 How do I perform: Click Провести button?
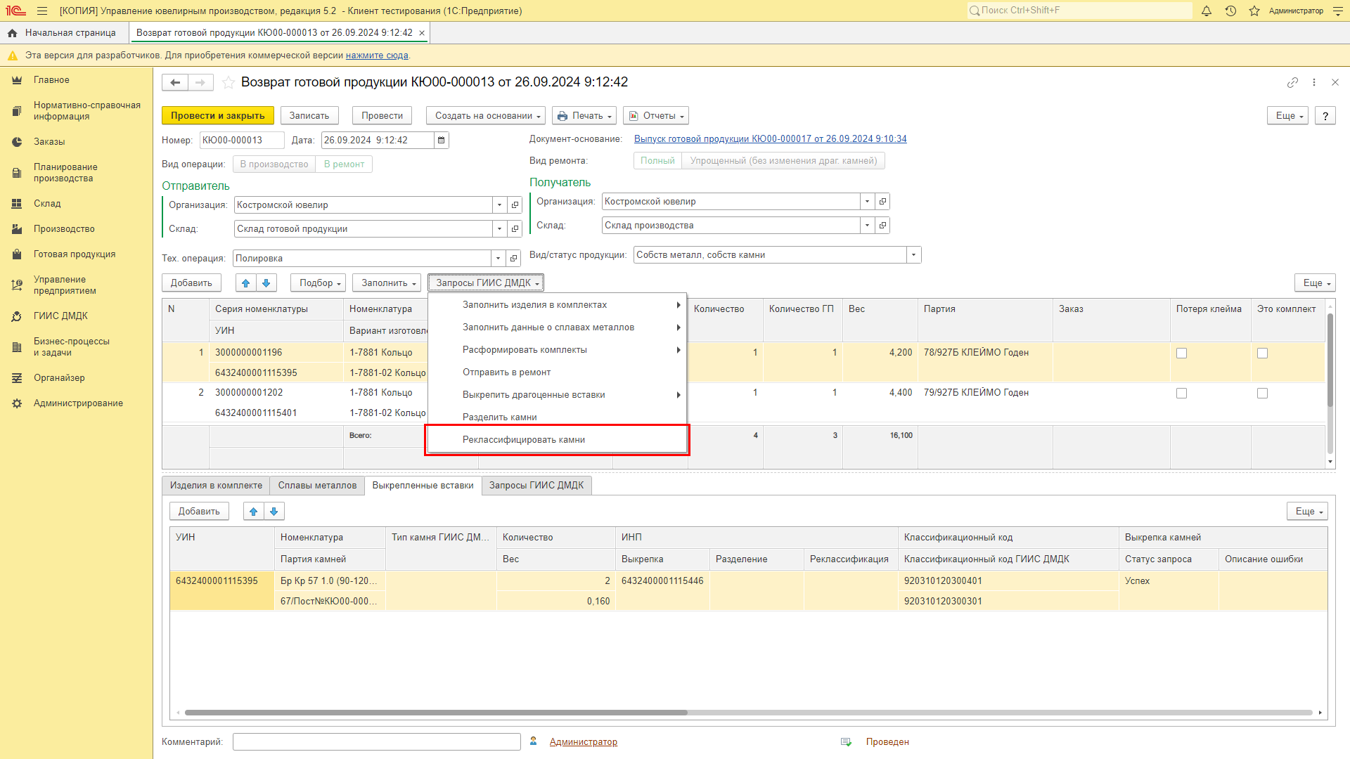(382, 116)
